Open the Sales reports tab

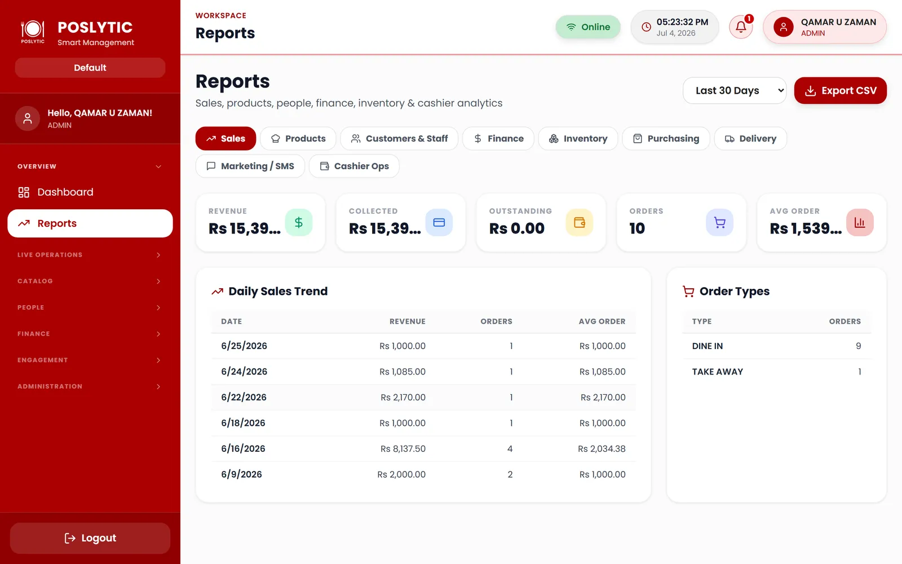pyautogui.click(x=225, y=139)
